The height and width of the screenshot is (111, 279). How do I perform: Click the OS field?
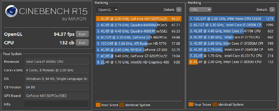(x=57, y=79)
